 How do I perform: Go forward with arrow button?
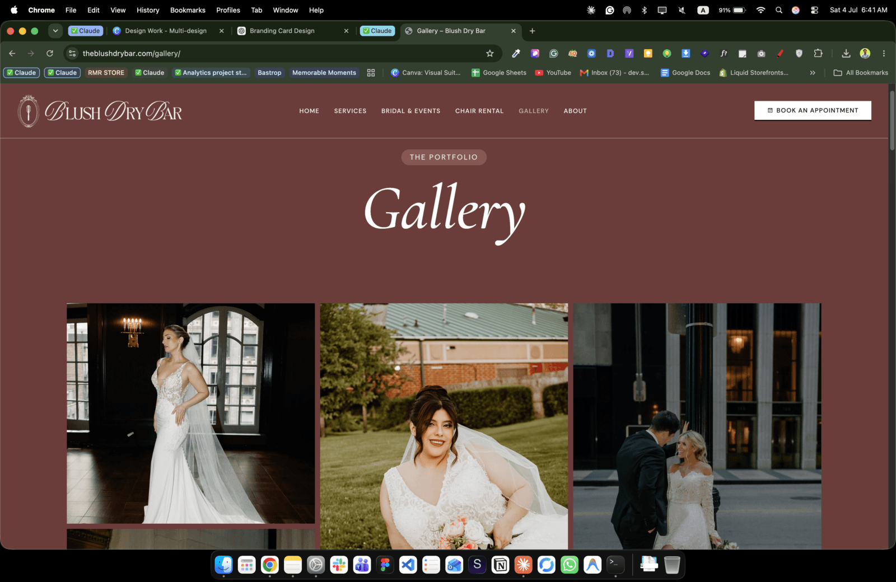pos(31,53)
